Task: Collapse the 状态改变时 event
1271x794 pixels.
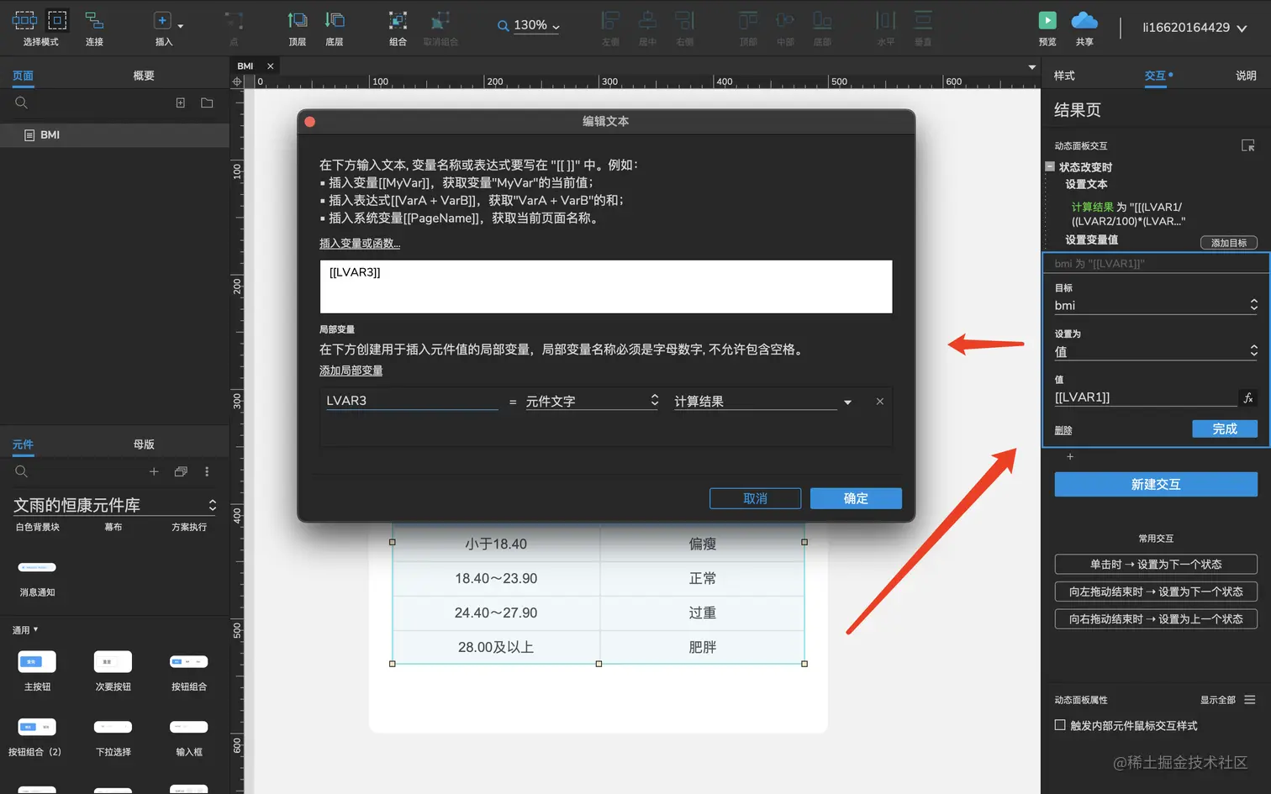Action: click(x=1050, y=166)
